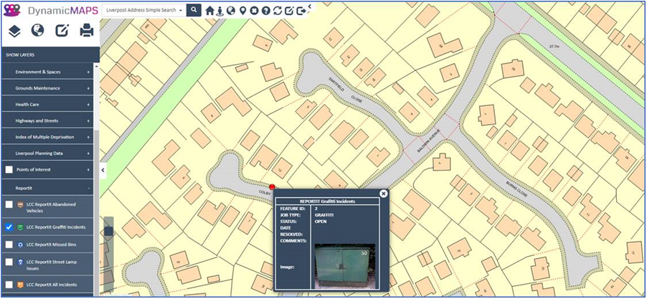Click the DynamicMAPS logo icon
Screen dimensions: 647x299
click(x=12, y=10)
